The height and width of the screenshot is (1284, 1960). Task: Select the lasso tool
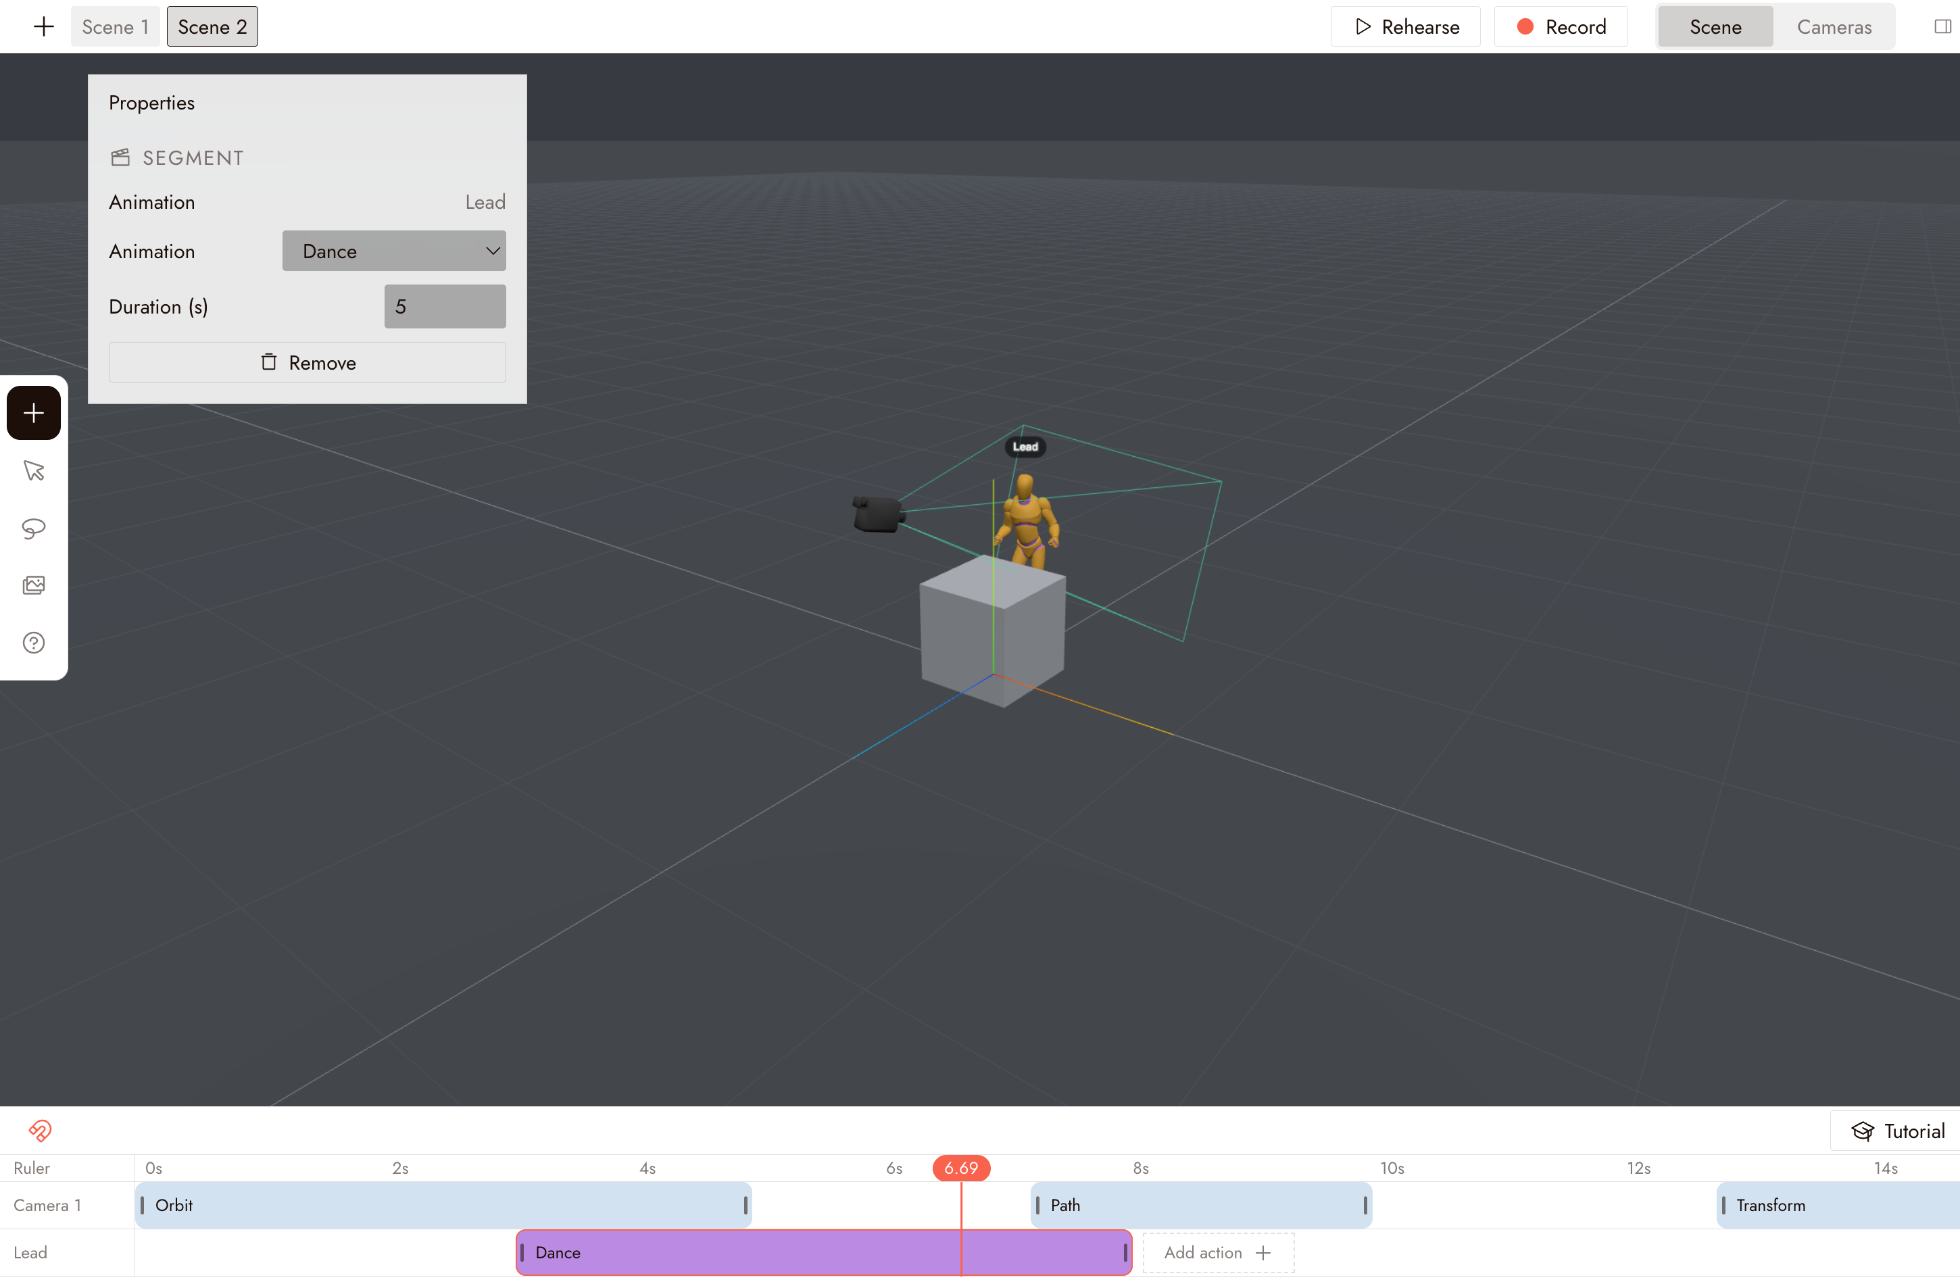(x=34, y=528)
